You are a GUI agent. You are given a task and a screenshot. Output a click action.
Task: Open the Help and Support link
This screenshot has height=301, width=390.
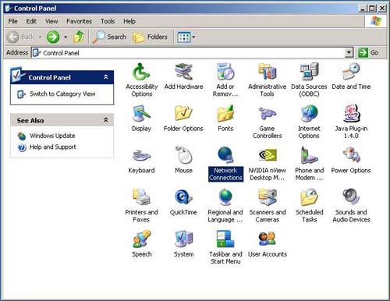point(53,147)
